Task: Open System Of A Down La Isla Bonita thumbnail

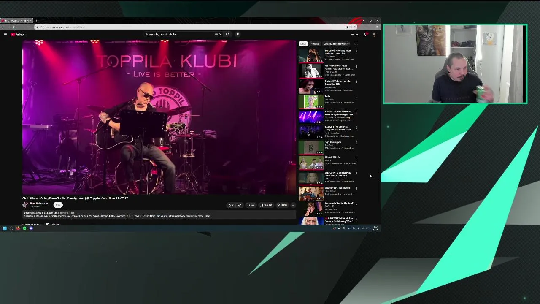Action: tap(311, 86)
